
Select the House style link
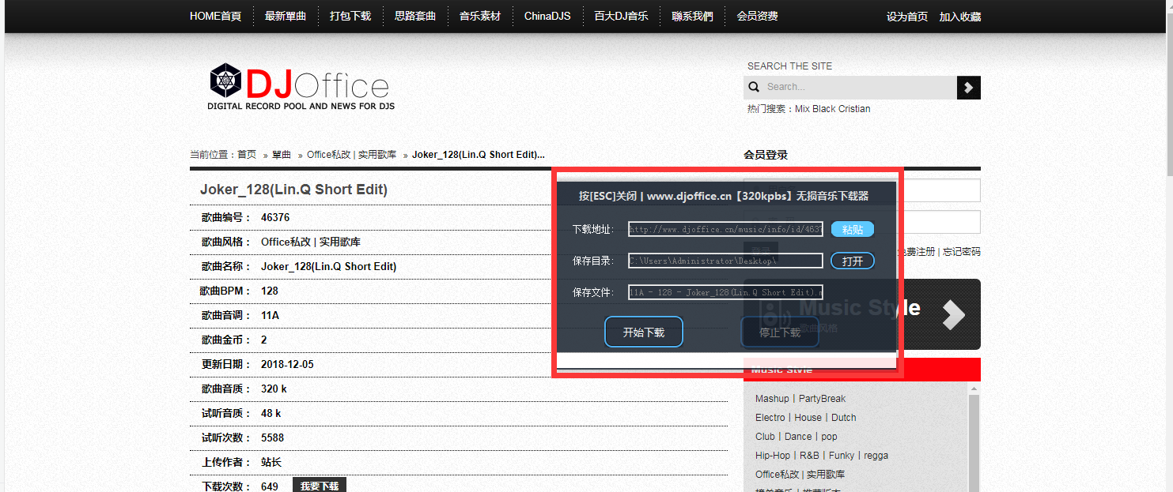click(808, 418)
